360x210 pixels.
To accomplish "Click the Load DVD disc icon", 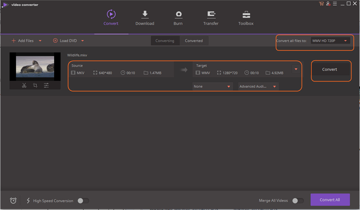I will [x=55, y=41].
